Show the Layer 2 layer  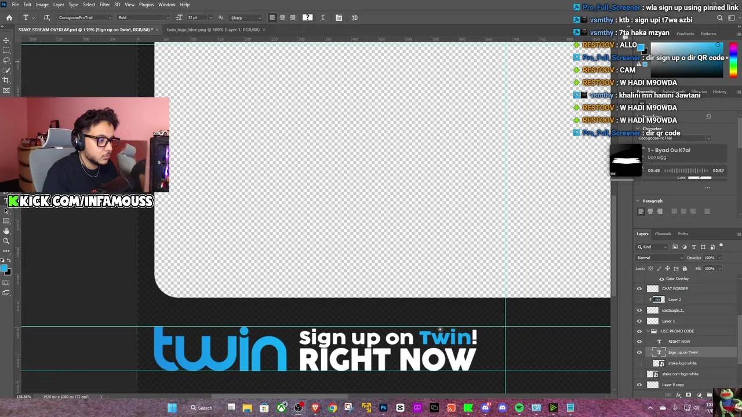coord(639,299)
